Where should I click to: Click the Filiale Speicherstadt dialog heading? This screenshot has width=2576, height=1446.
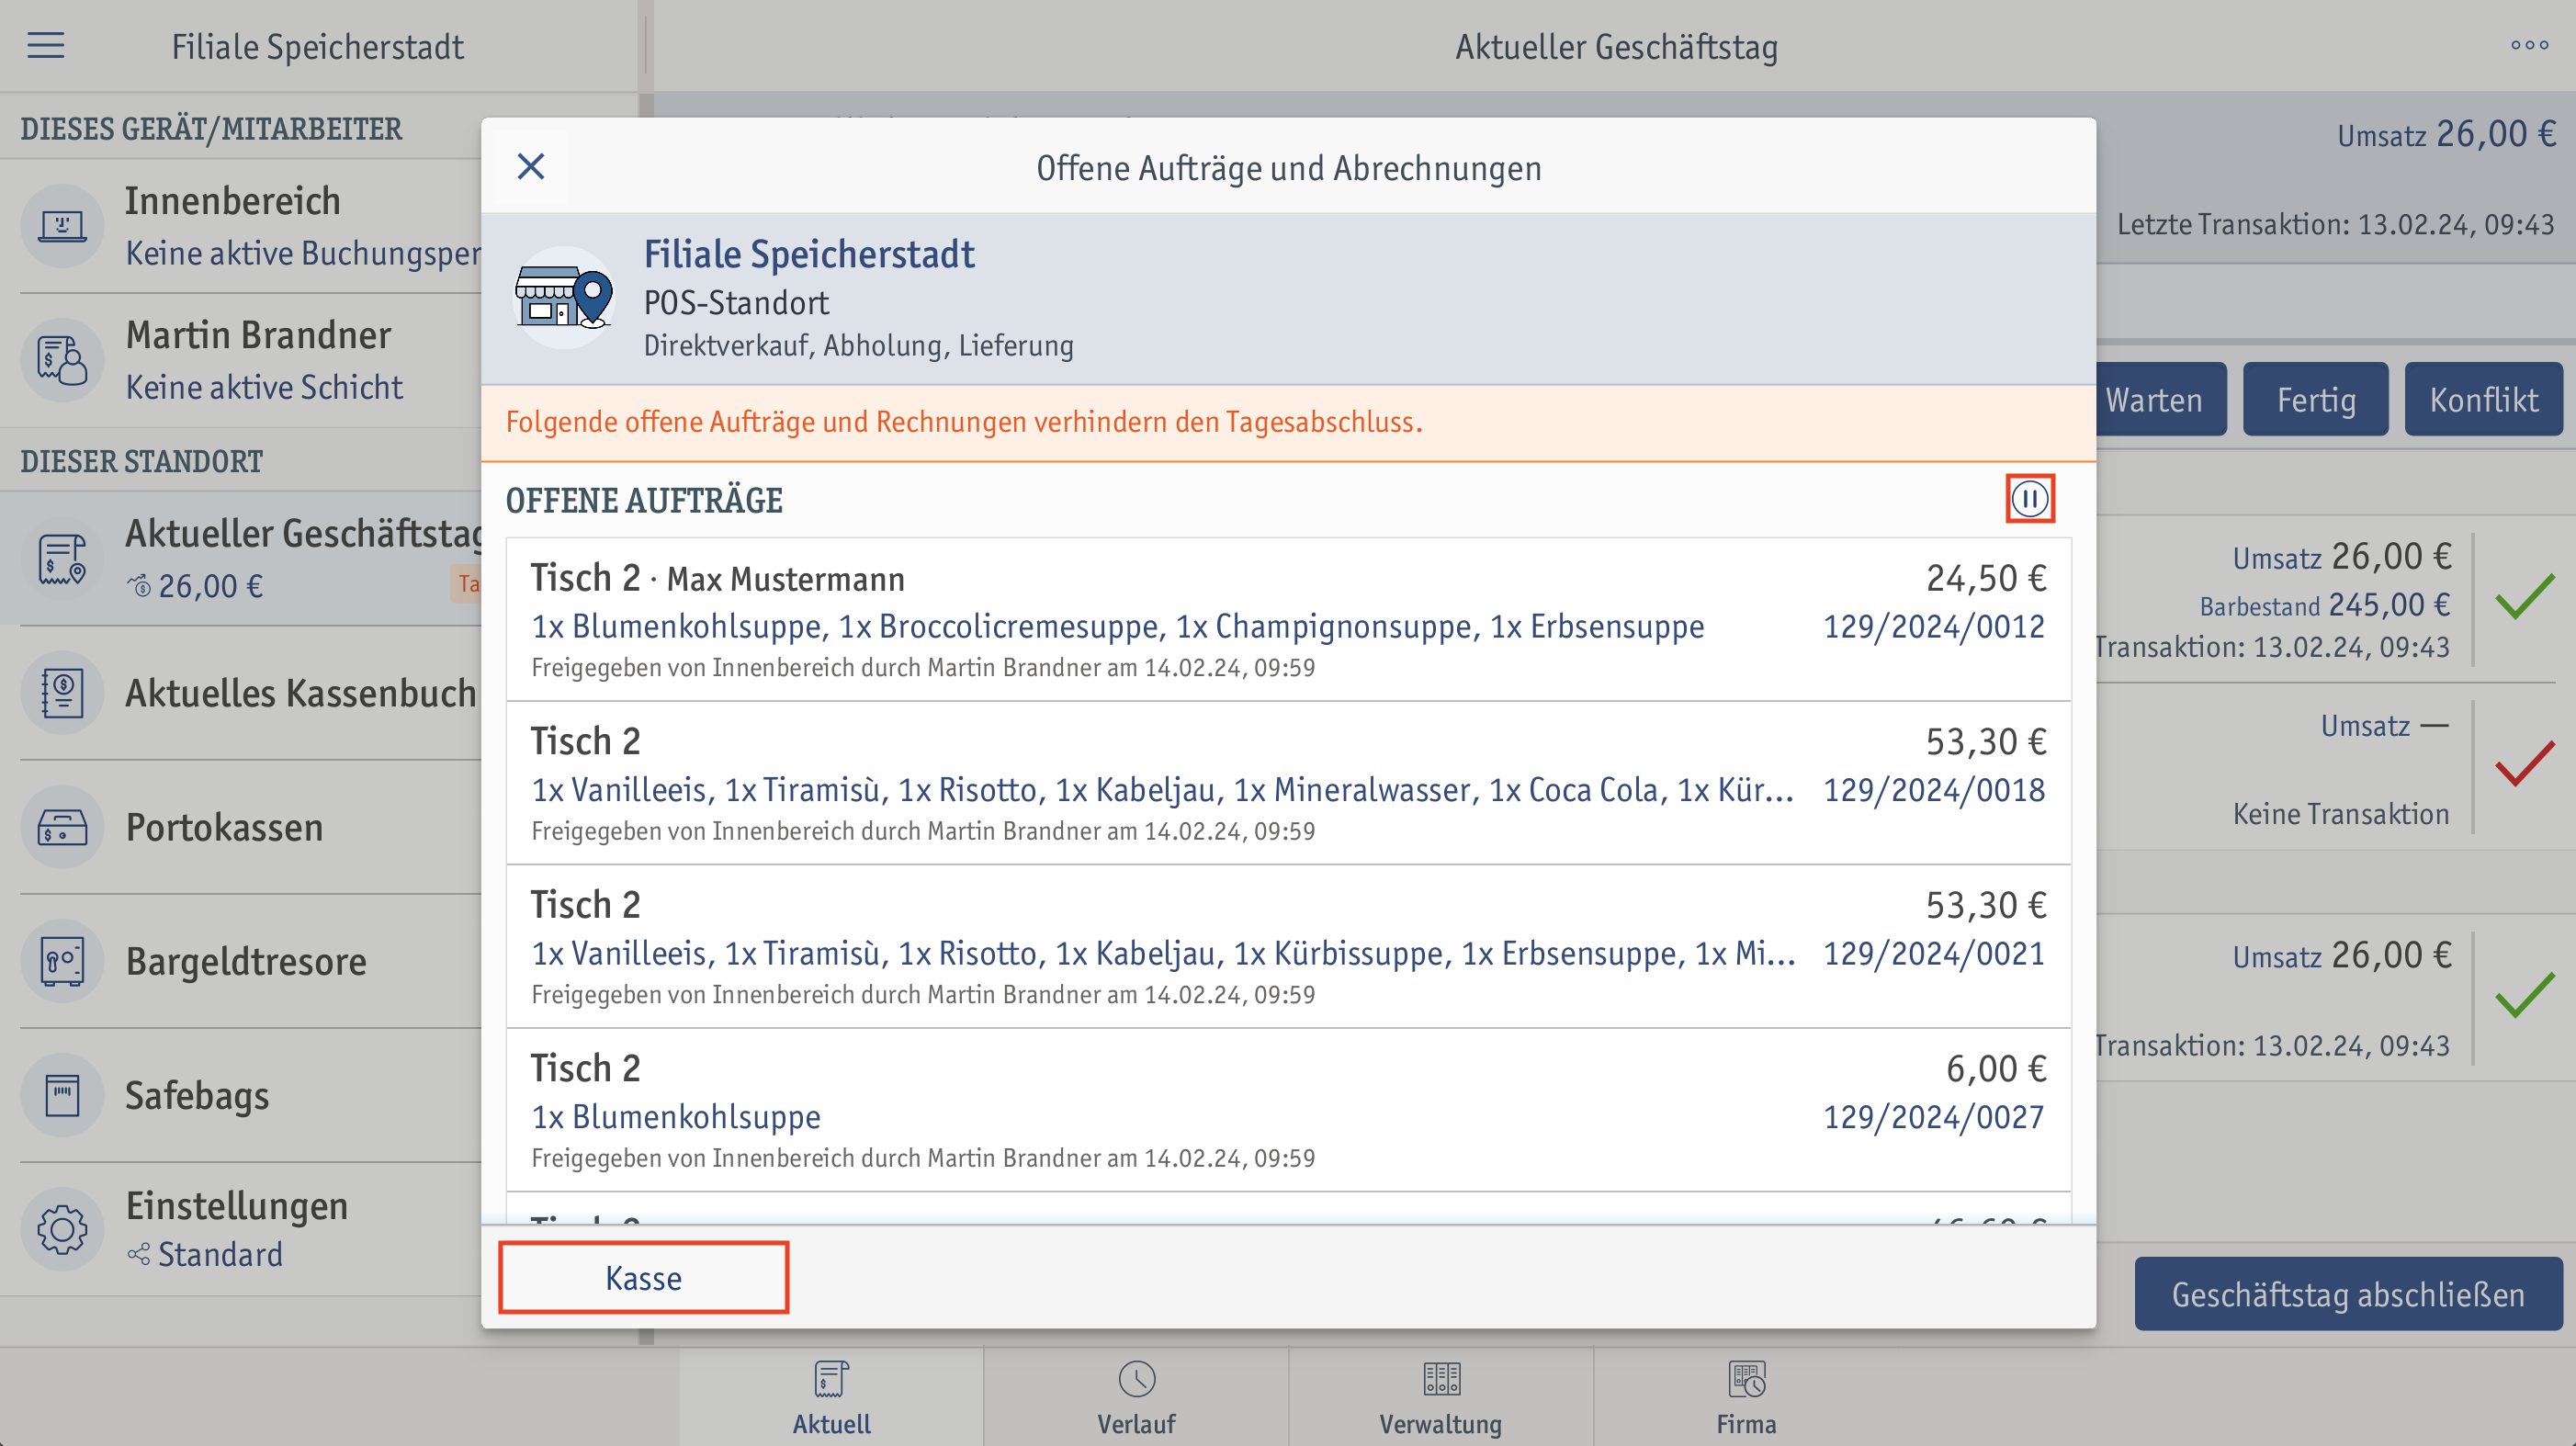(x=808, y=254)
